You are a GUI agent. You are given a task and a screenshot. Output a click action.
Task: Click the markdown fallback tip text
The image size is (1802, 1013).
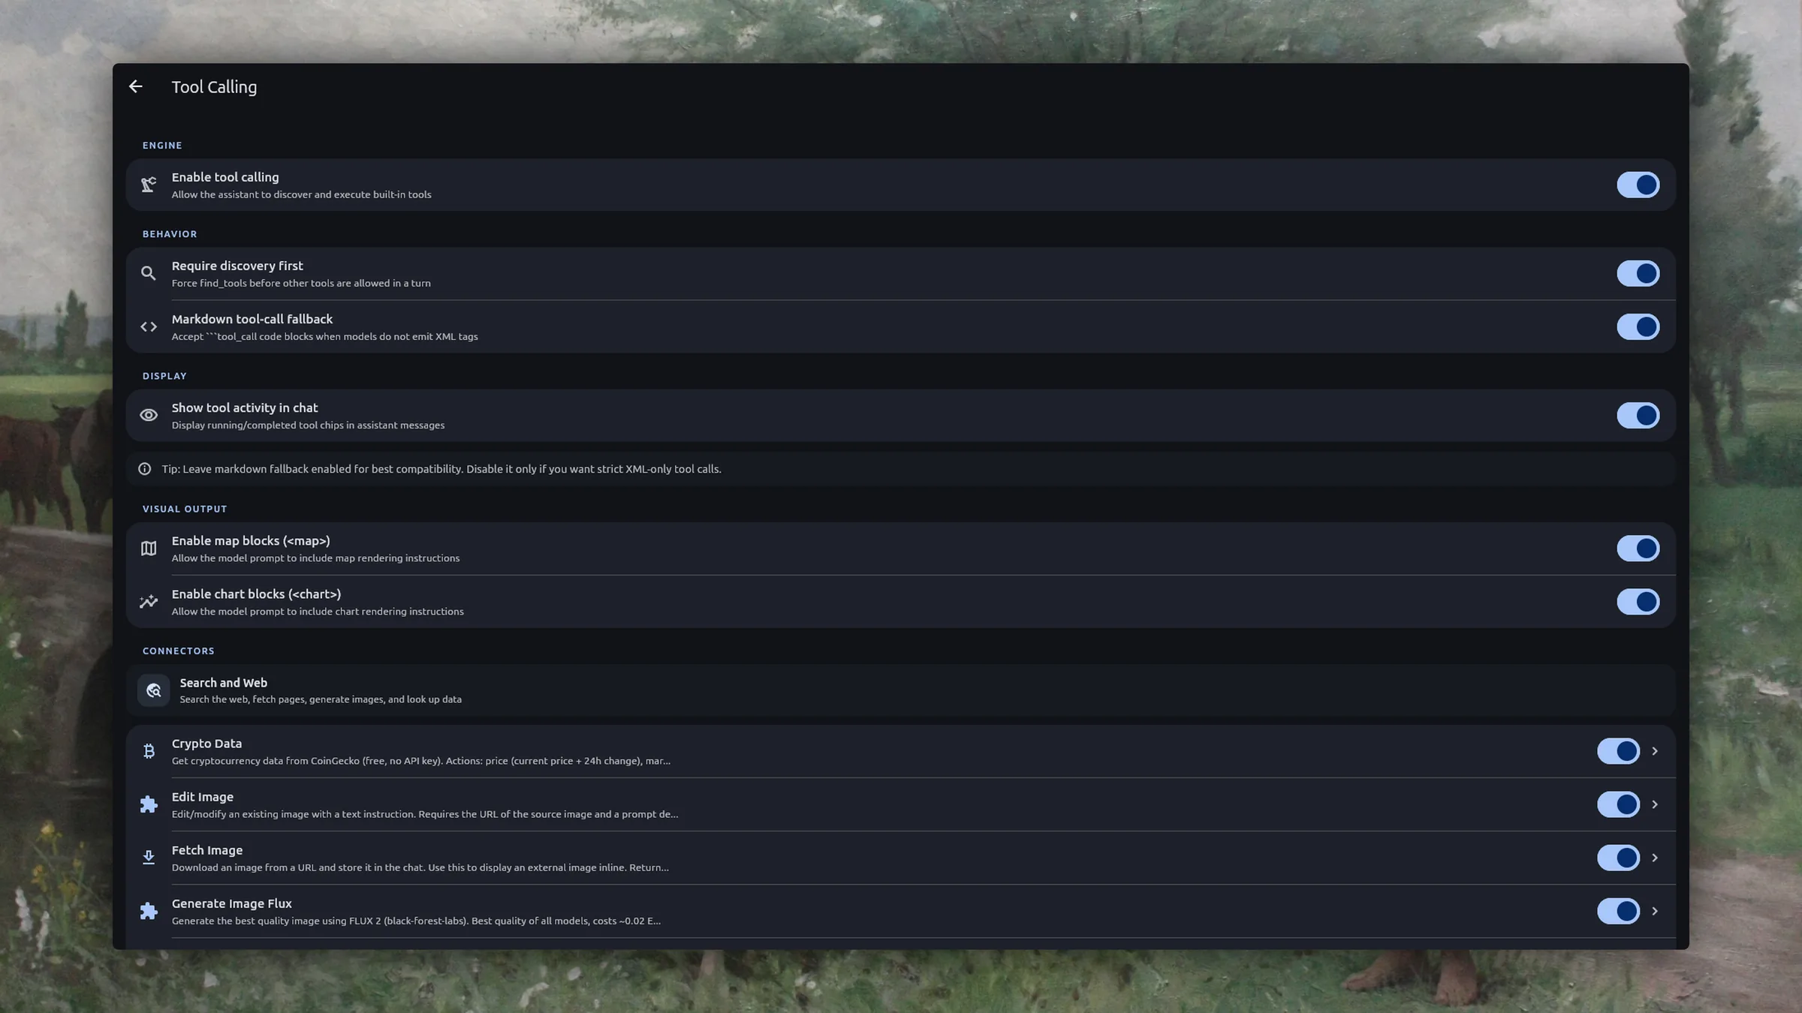click(441, 469)
